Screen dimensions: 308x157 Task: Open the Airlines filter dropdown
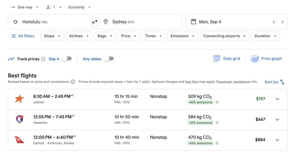point(79,36)
